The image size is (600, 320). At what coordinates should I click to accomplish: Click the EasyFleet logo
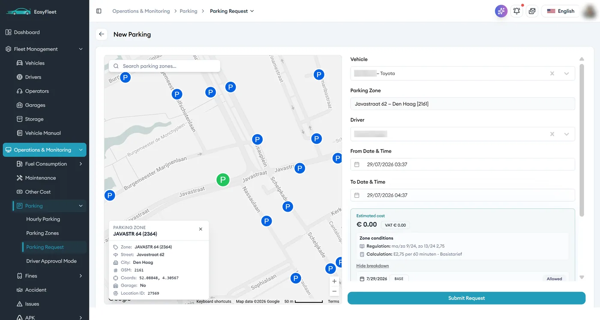(x=31, y=12)
